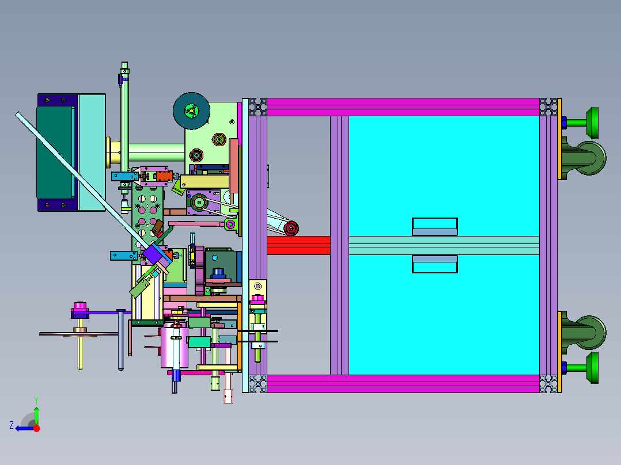Select the dark green control box on left

pos(55,153)
